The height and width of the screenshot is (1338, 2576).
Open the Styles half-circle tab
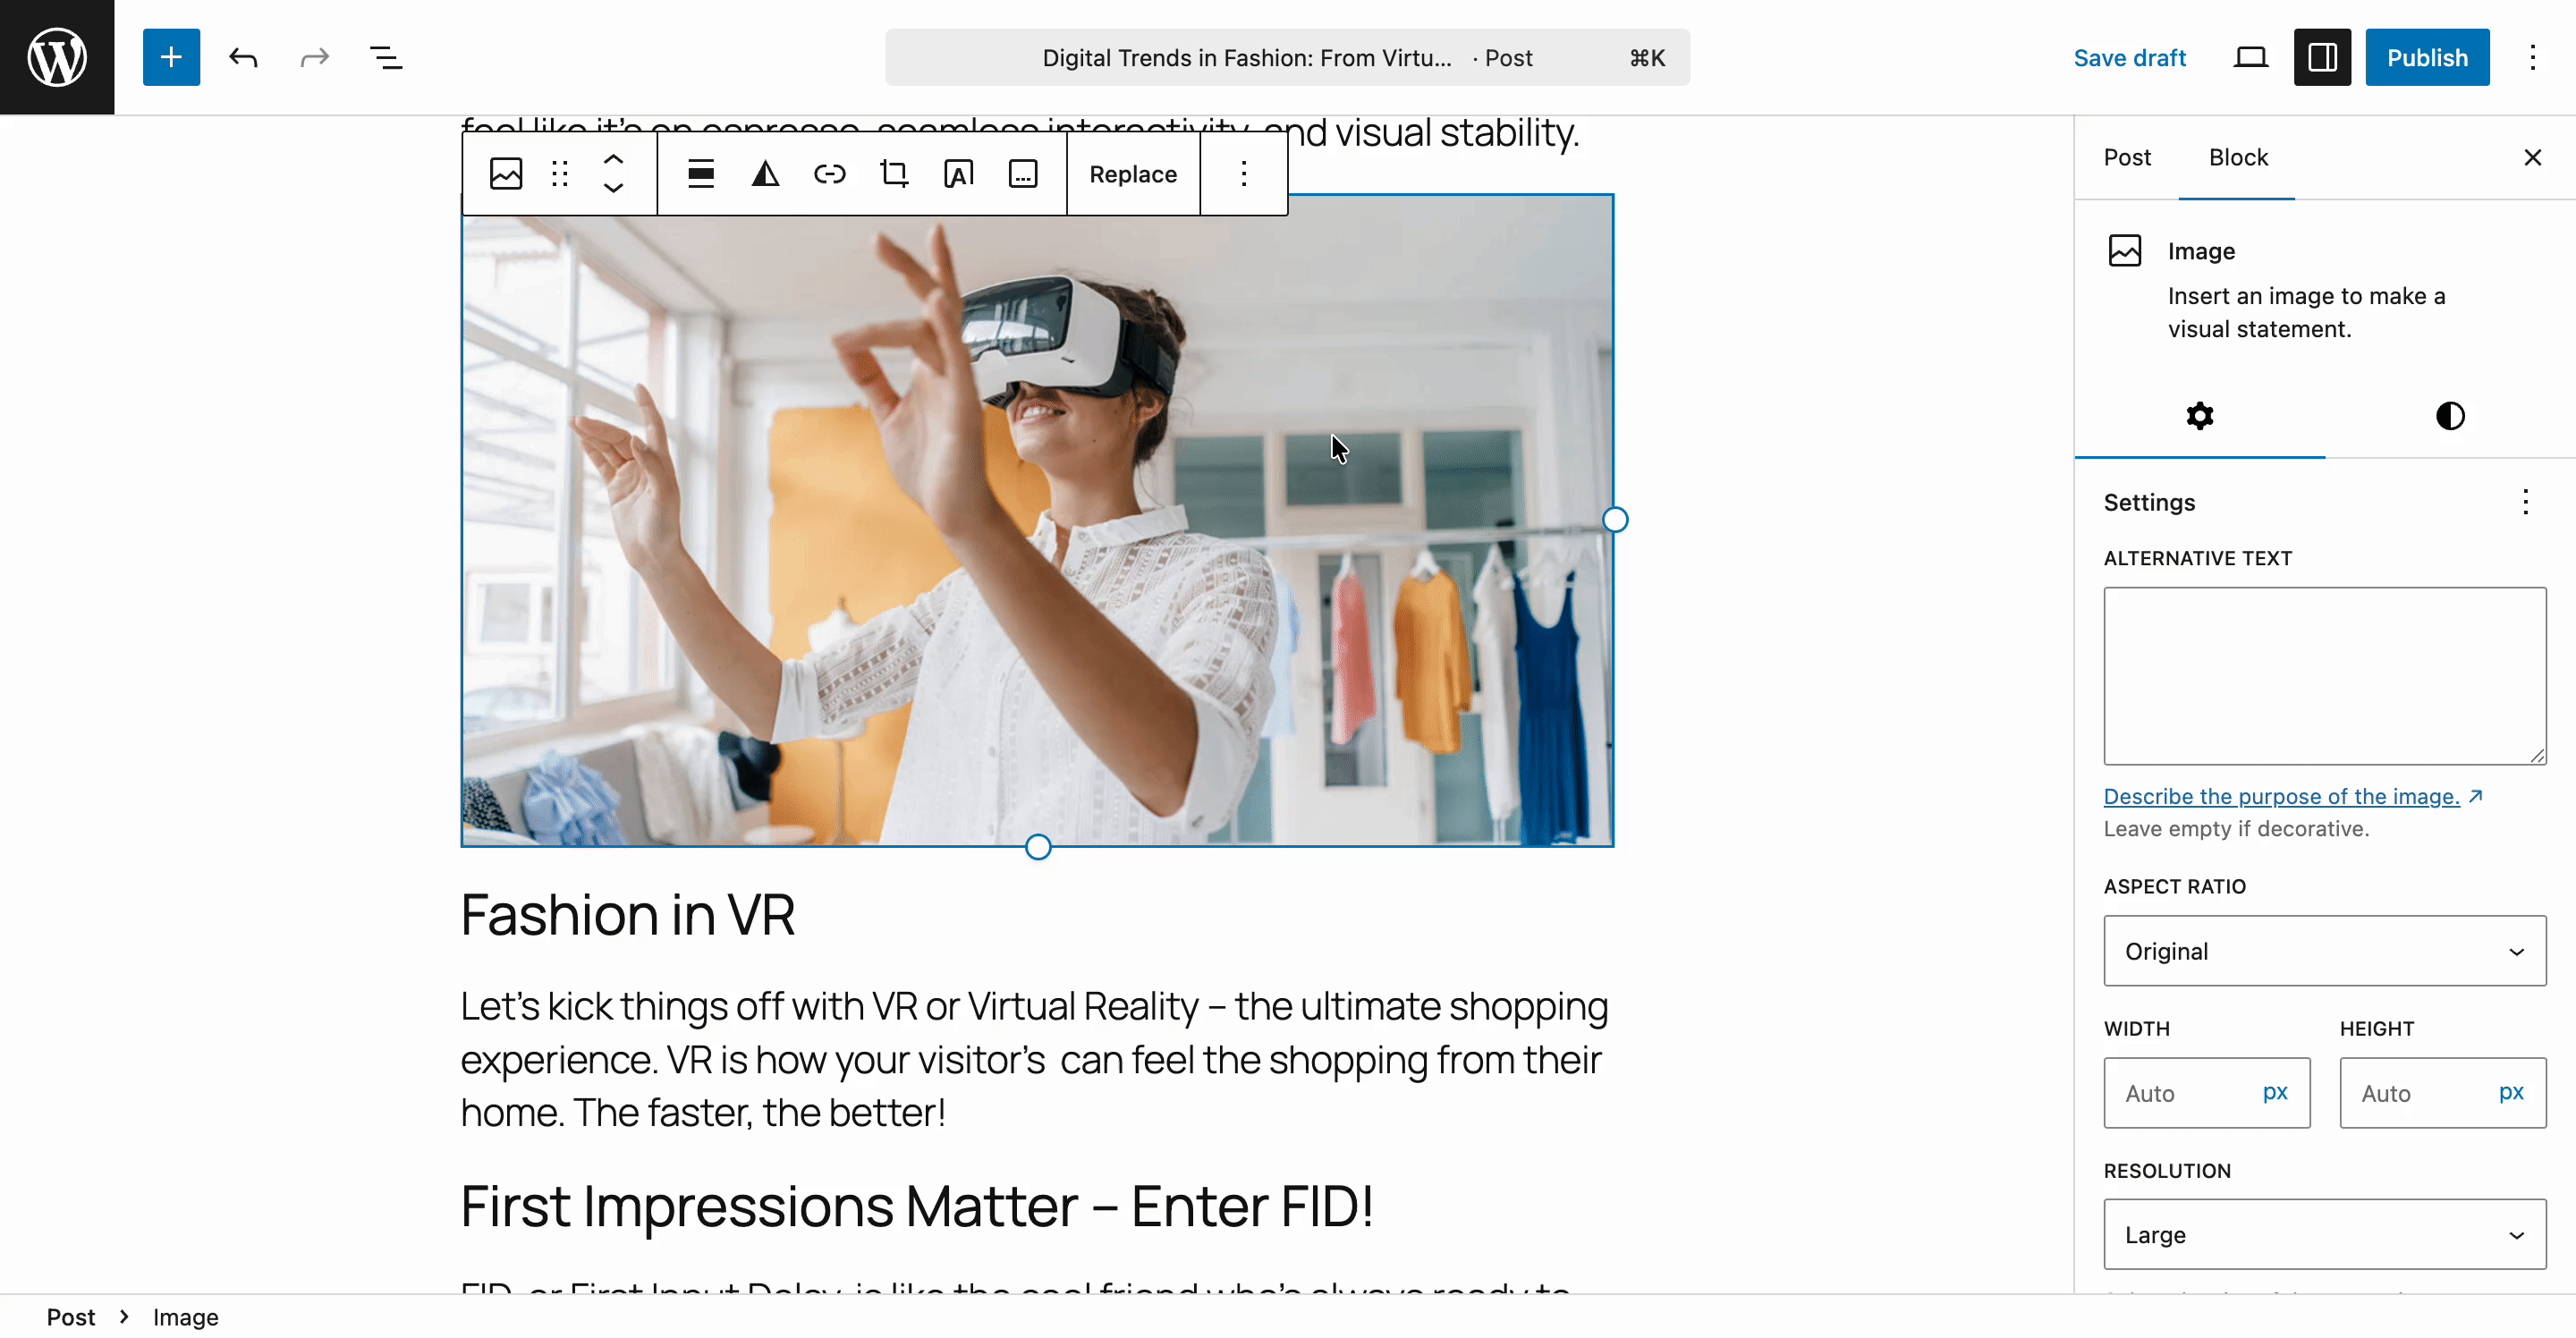pos(2450,415)
